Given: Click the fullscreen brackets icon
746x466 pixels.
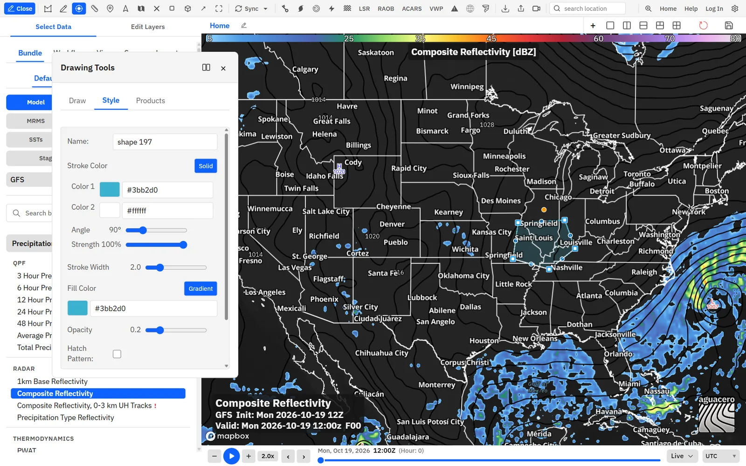Looking at the screenshot, I should [219, 8].
